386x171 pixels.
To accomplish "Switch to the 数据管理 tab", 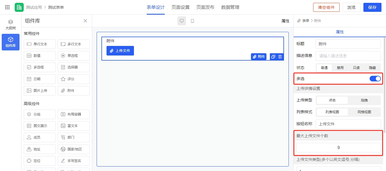I will (x=230, y=7).
